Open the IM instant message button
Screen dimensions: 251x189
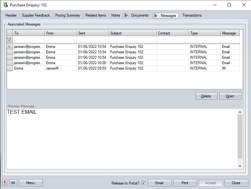click(13, 183)
